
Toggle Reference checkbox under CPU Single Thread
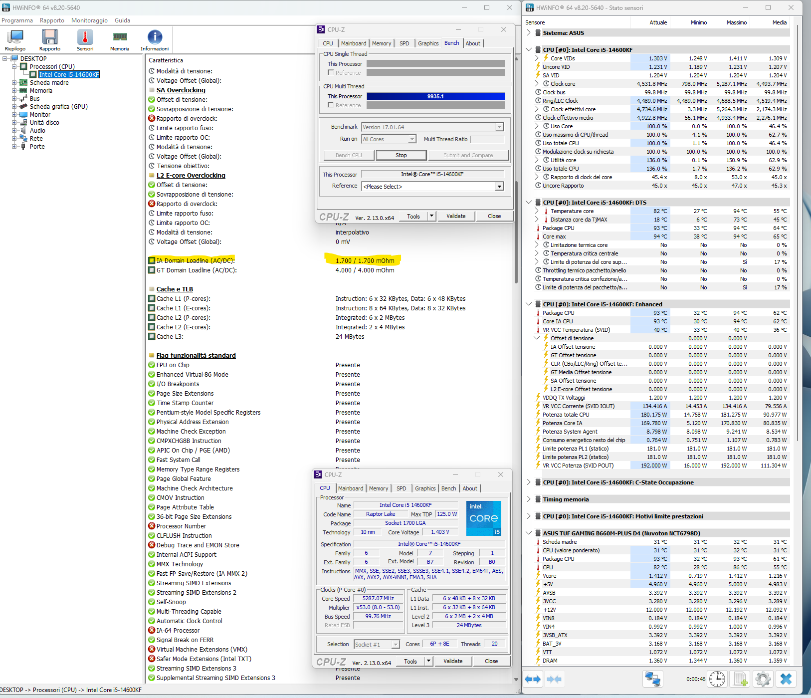(331, 73)
